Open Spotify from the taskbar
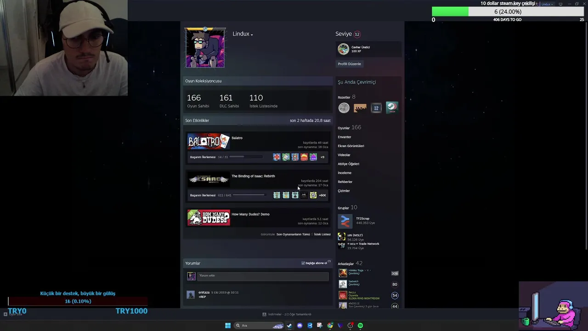The image size is (588, 331). click(361, 325)
